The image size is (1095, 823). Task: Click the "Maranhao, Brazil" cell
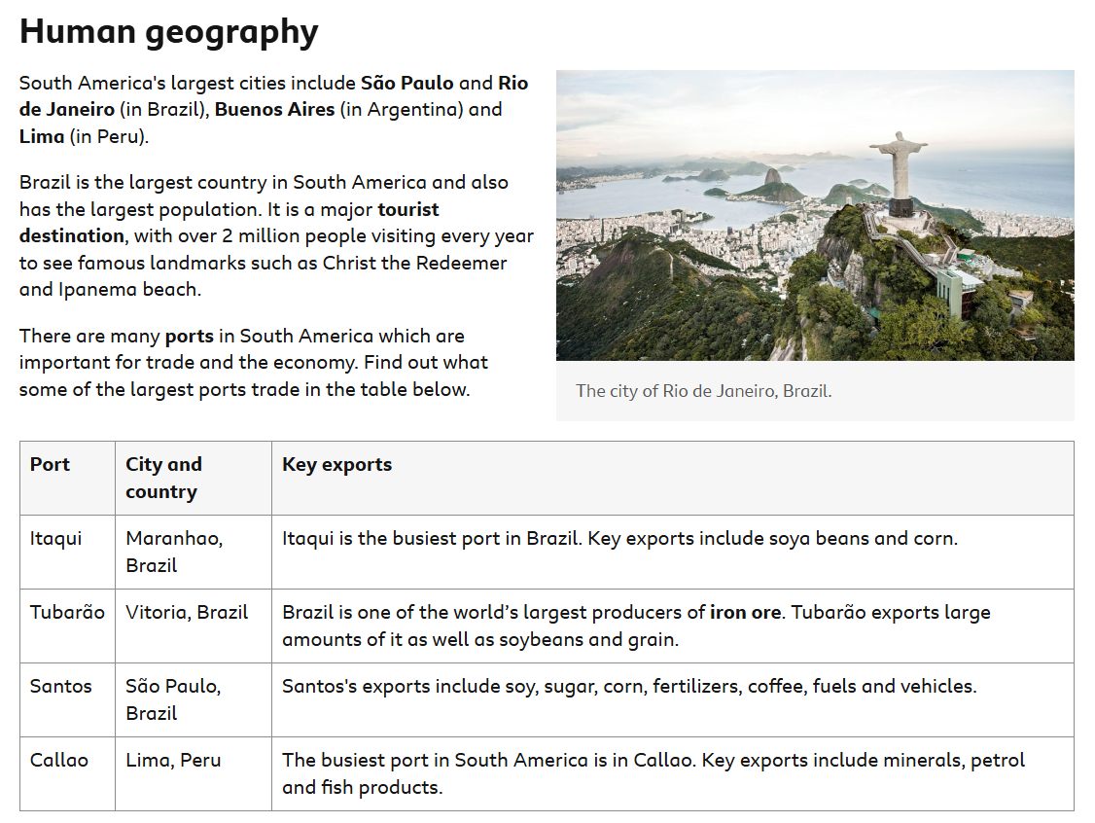(194, 552)
